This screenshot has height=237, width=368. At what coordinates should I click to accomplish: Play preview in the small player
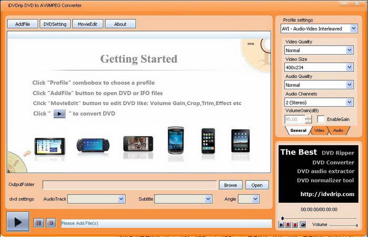pos(281,225)
